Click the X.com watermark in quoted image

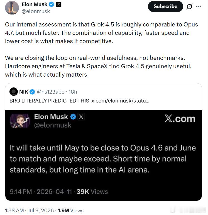click(x=180, y=119)
